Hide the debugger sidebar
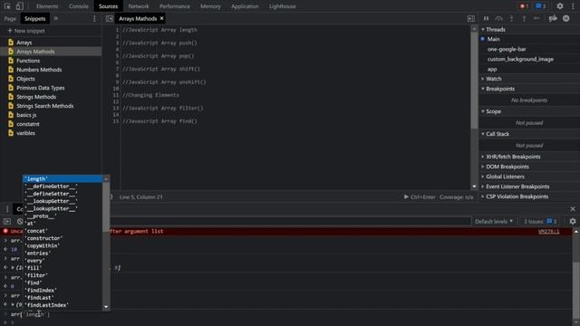 coord(471,18)
